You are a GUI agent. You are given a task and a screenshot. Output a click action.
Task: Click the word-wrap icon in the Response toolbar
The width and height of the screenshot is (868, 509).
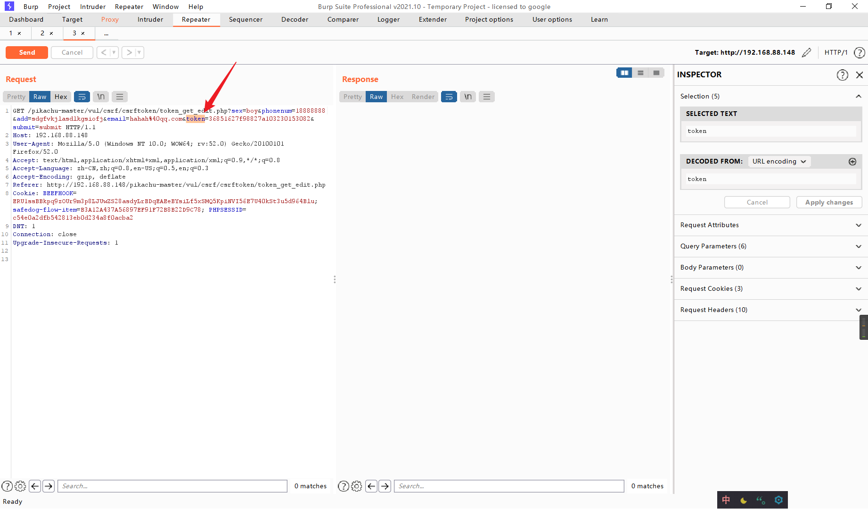(x=449, y=97)
